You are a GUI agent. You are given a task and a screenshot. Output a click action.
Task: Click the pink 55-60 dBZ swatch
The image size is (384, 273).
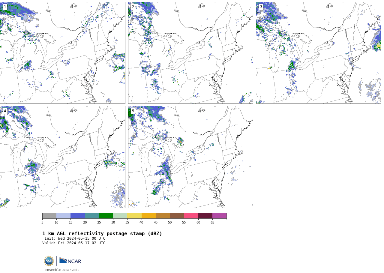[x=191, y=216]
